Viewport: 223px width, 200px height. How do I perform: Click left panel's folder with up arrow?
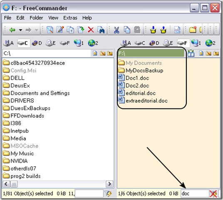[x=110, y=53]
